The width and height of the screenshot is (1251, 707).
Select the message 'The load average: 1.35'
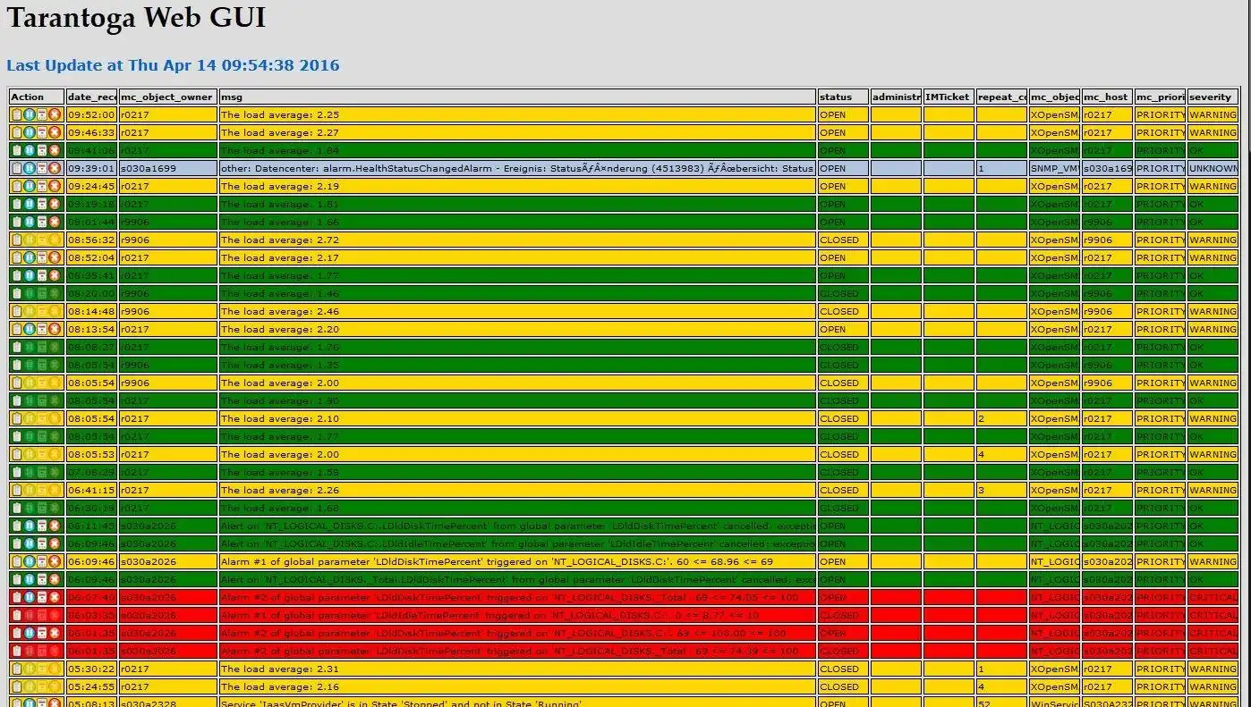(x=280, y=365)
